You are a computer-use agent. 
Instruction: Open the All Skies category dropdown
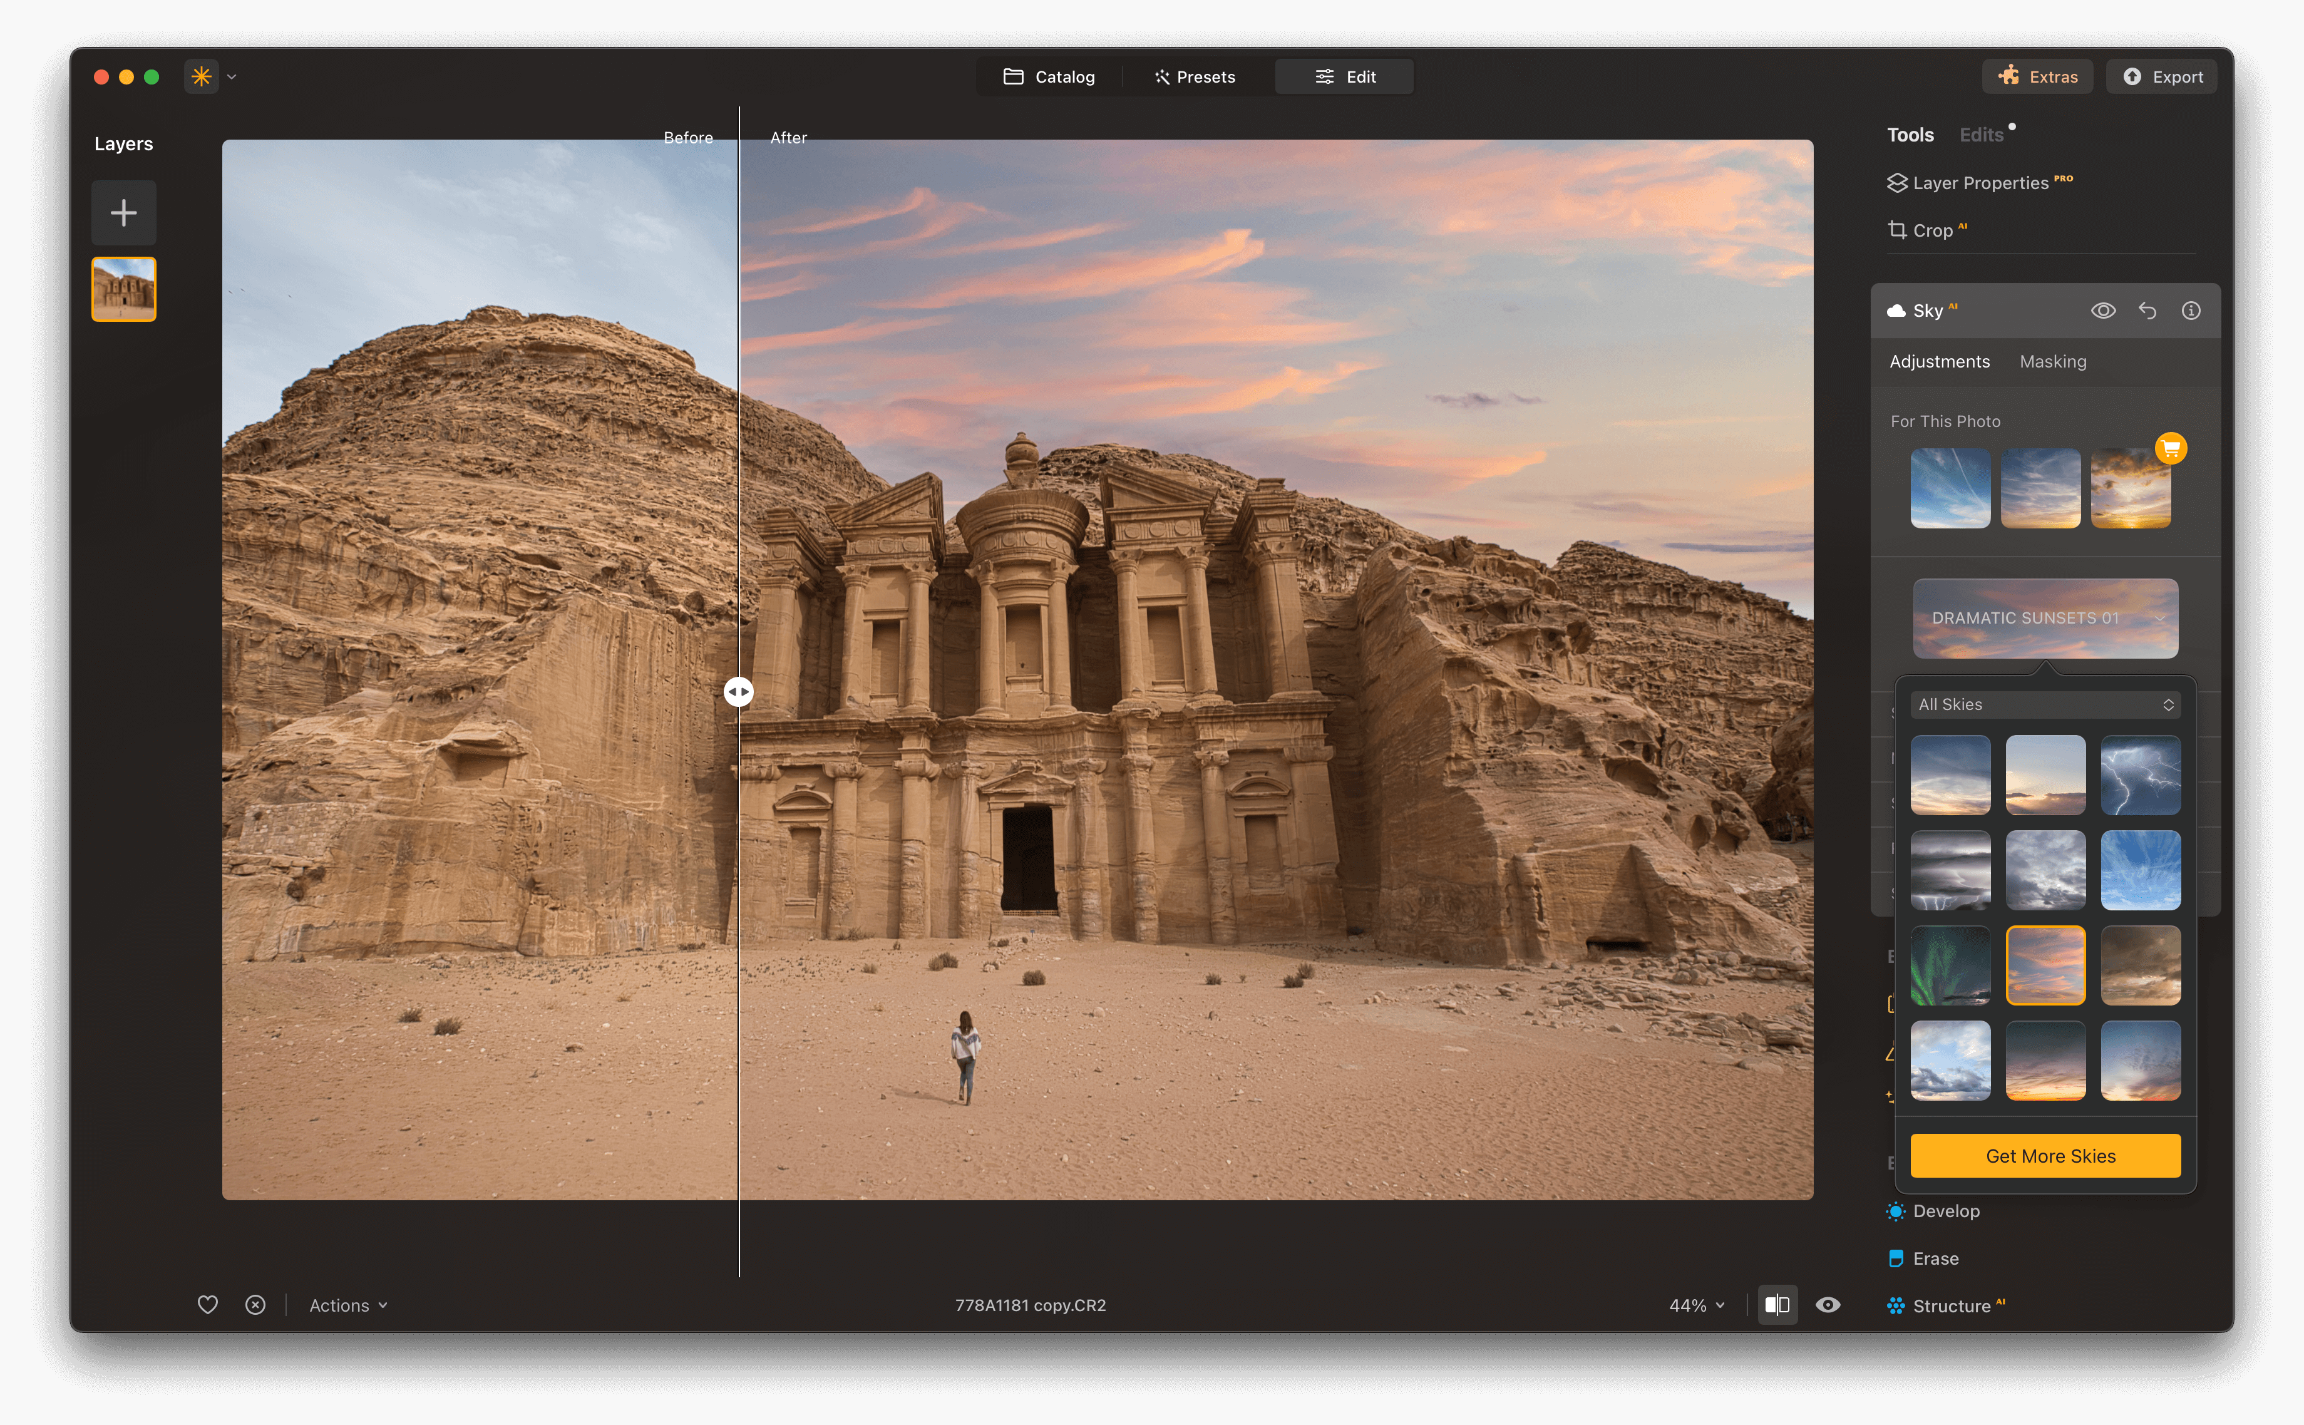click(x=2045, y=705)
